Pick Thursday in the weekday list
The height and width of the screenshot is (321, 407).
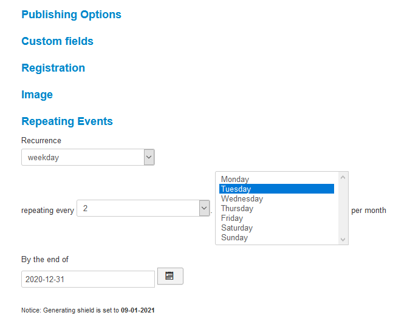click(x=276, y=208)
